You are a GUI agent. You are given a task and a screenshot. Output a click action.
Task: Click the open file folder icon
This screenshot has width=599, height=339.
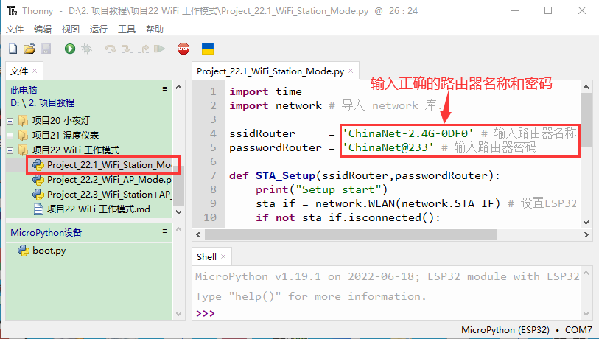(x=29, y=49)
